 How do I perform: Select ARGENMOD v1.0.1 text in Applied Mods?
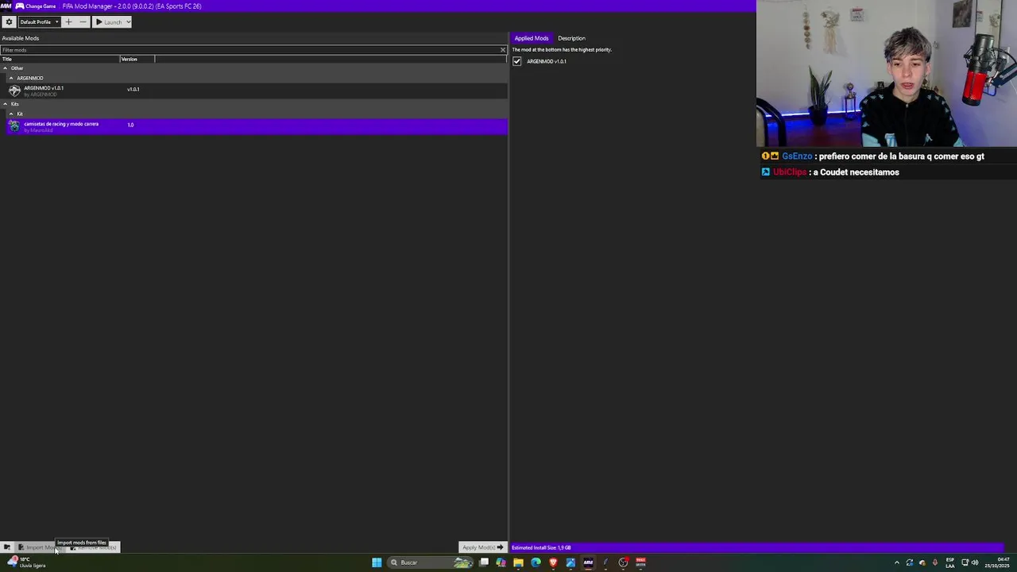tap(547, 61)
